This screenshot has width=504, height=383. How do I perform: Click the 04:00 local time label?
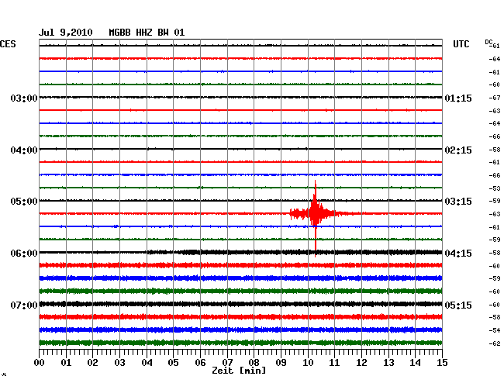tap(24, 150)
